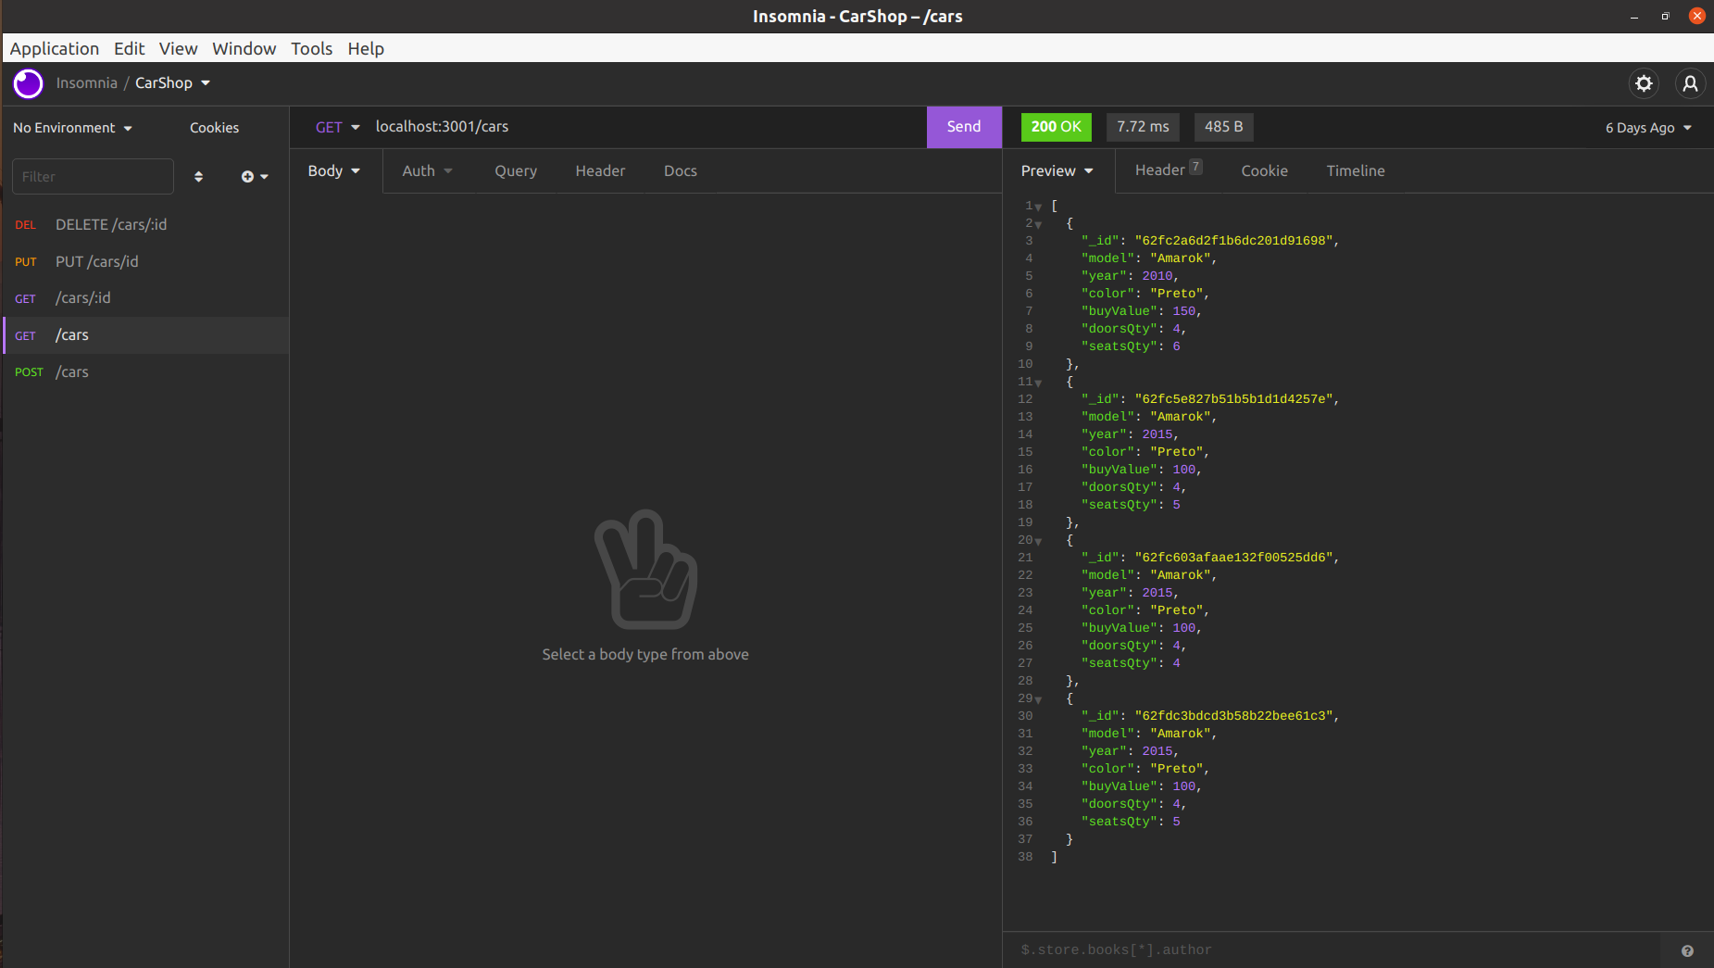Open the Tools menu

click(x=311, y=49)
